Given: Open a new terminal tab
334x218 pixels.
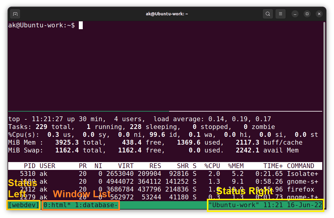Looking at the screenshot, I should pos(15,14).
